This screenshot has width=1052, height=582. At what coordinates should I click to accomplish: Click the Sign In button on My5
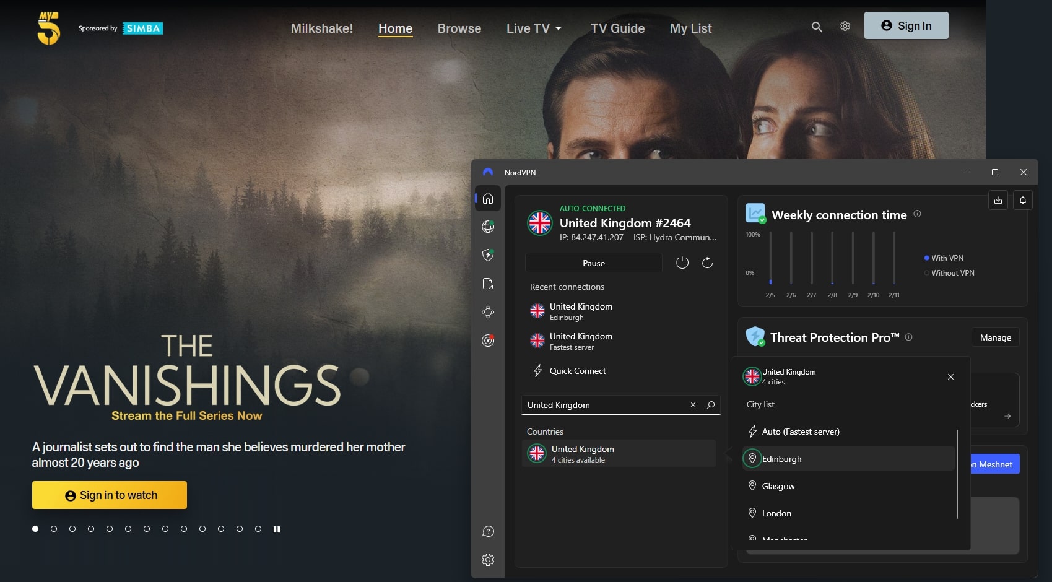coord(906,25)
